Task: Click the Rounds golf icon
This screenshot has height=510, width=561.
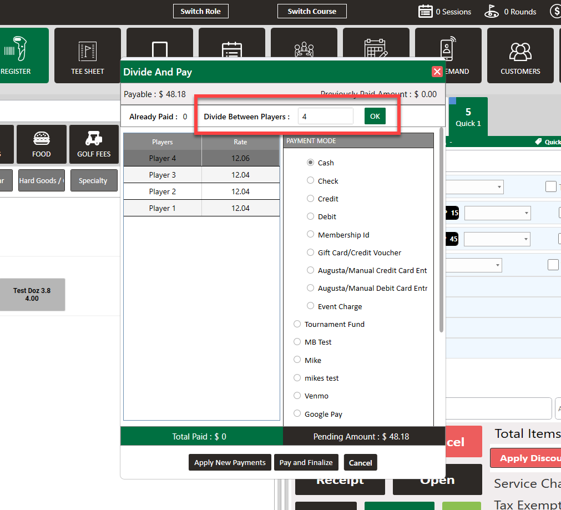Action: pyautogui.click(x=492, y=12)
